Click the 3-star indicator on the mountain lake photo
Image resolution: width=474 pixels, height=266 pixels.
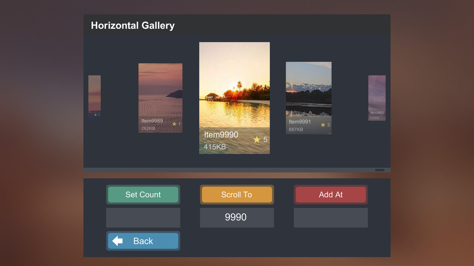(323, 125)
